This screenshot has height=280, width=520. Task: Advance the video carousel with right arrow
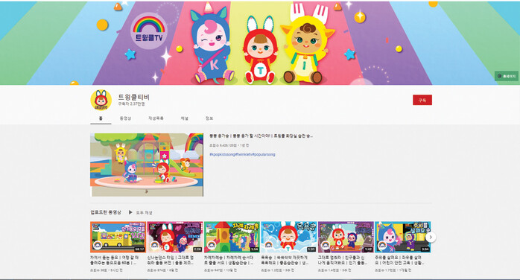tap(431, 237)
